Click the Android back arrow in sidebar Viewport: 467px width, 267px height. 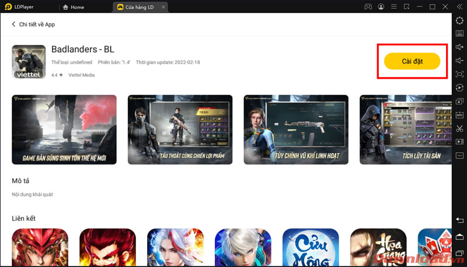(x=459, y=220)
